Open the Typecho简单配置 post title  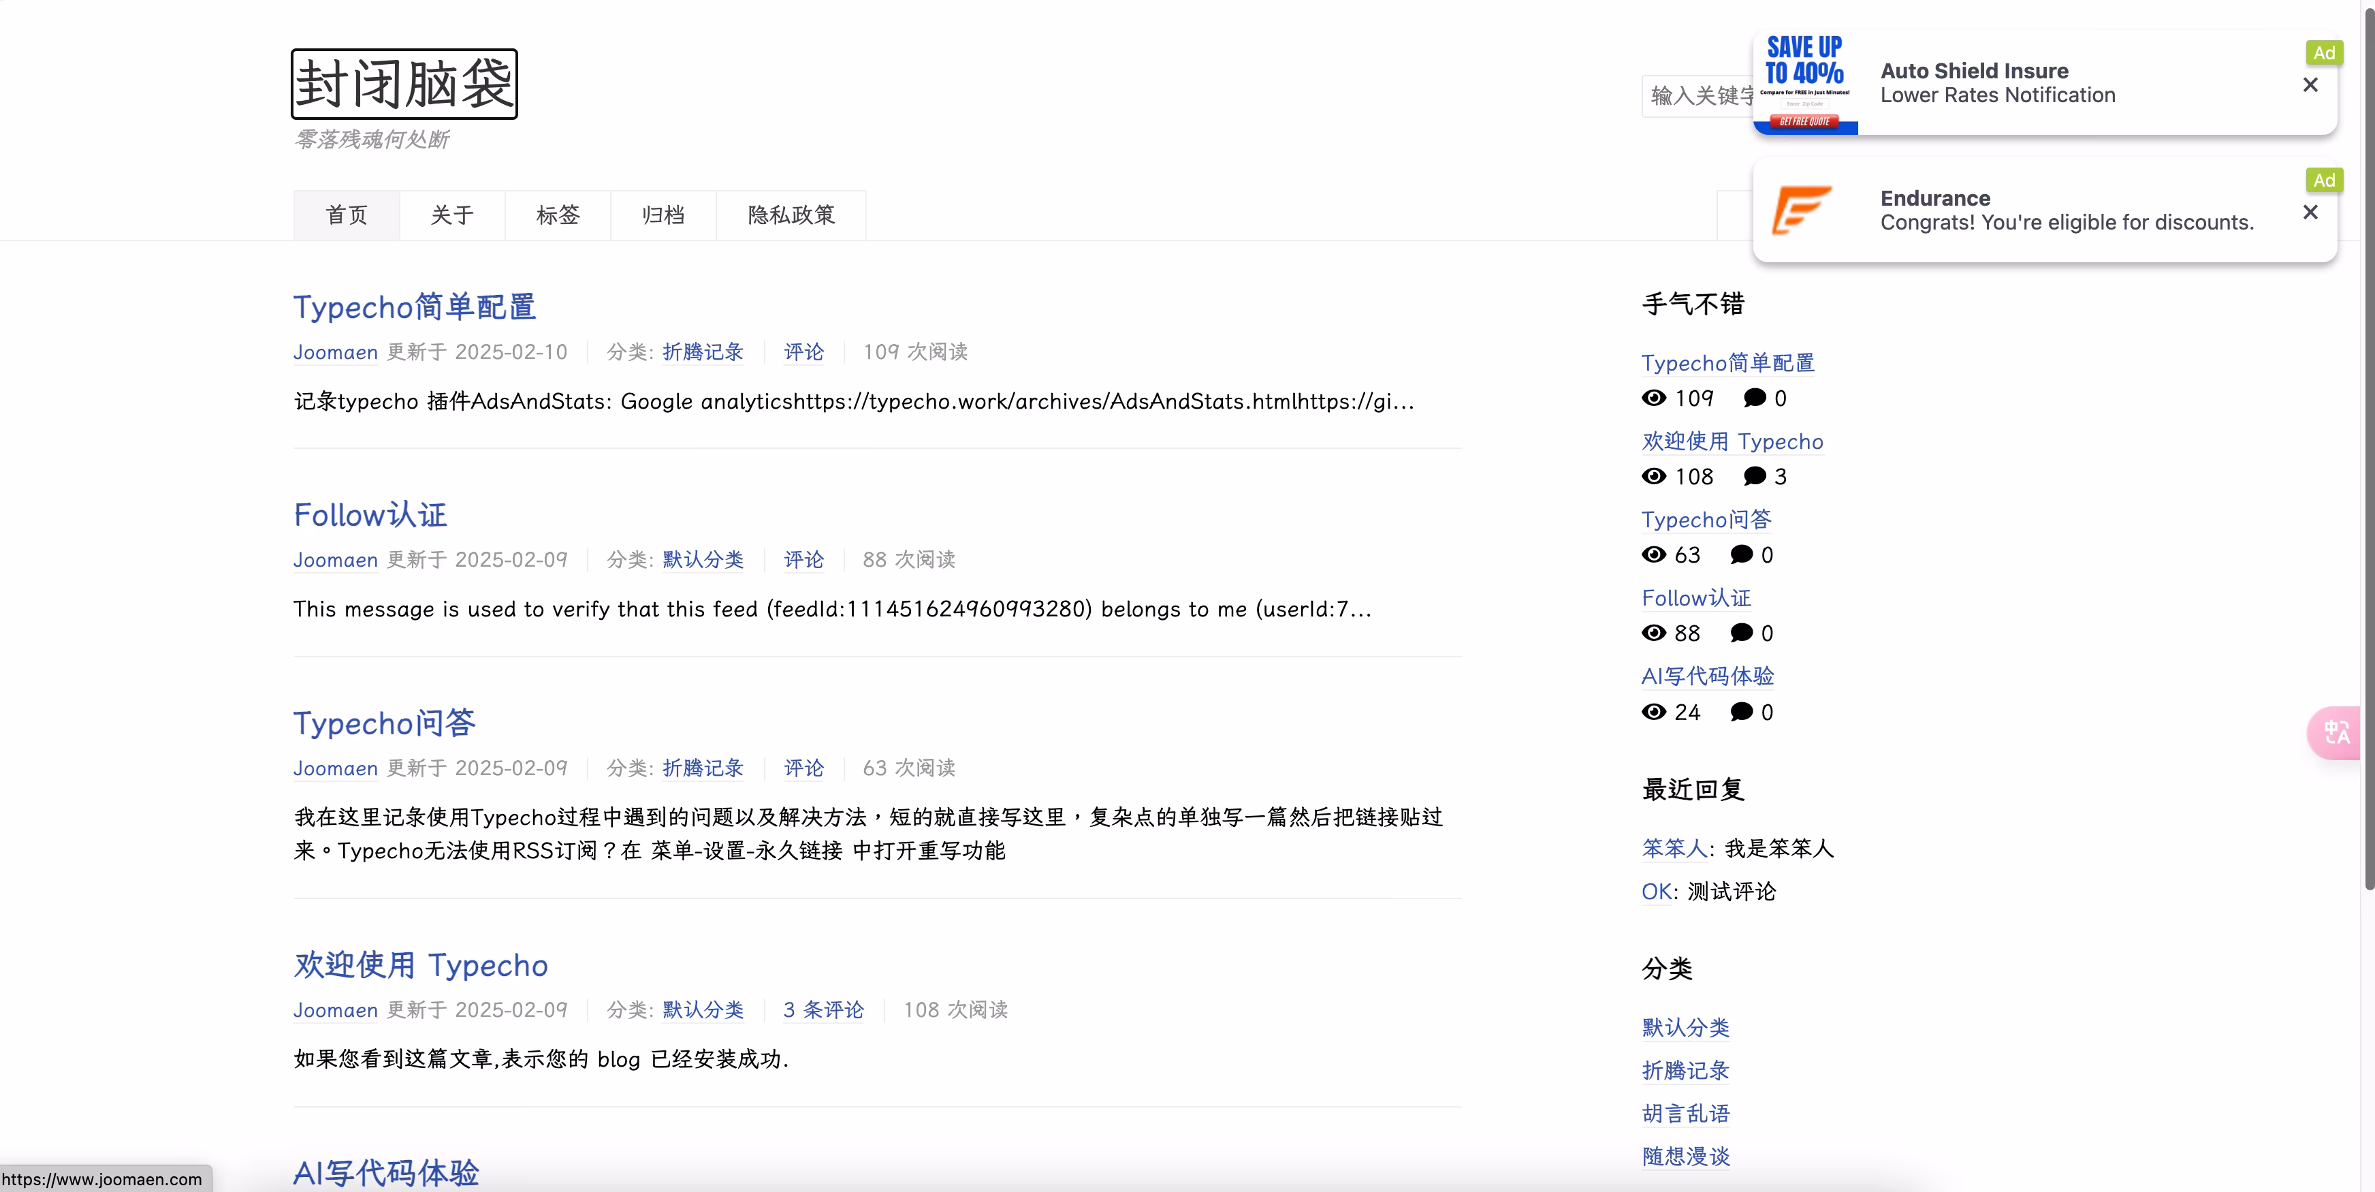(414, 307)
